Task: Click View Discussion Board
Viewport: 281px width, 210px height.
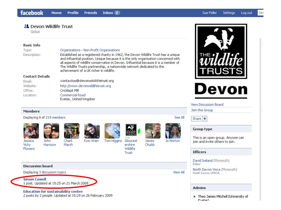Action: click(x=207, y=105)
